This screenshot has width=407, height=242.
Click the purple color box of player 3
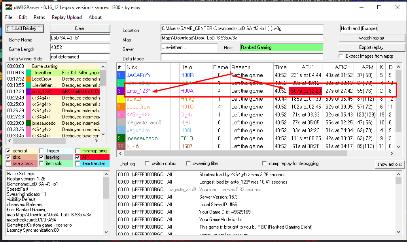(121, 91)
